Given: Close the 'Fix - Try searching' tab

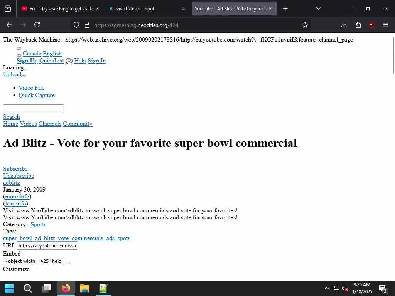Looking at the screenshot, I should click(x=97, y=8).
